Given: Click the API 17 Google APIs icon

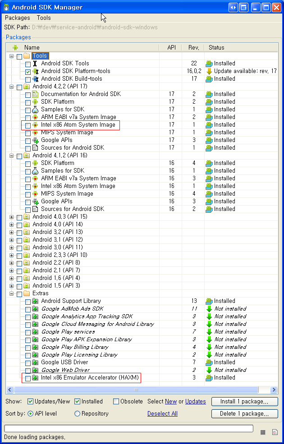Looking at the screenshot, I should pyautogui.click(x=35, y=140).
